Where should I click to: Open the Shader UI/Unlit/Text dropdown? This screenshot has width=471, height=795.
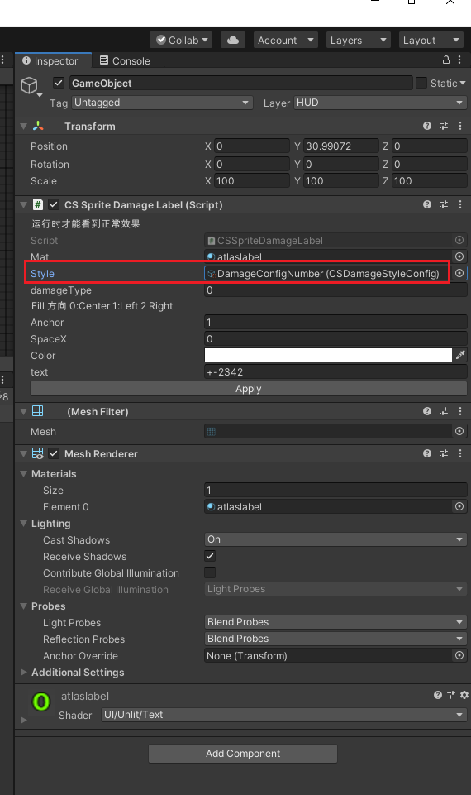click(283, 715)
